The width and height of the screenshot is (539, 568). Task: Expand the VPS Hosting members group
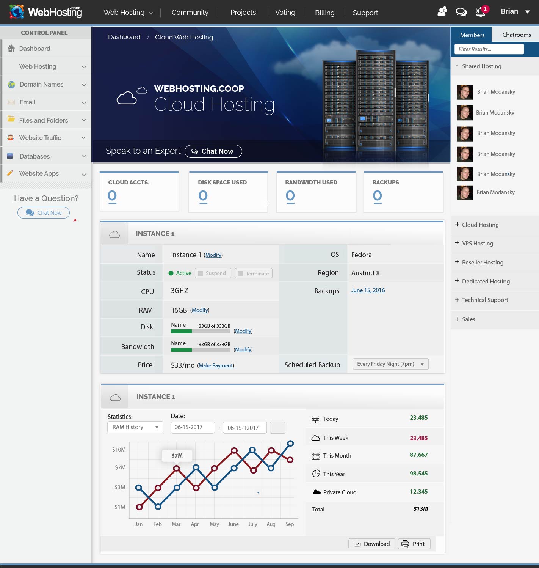(457, 243)
